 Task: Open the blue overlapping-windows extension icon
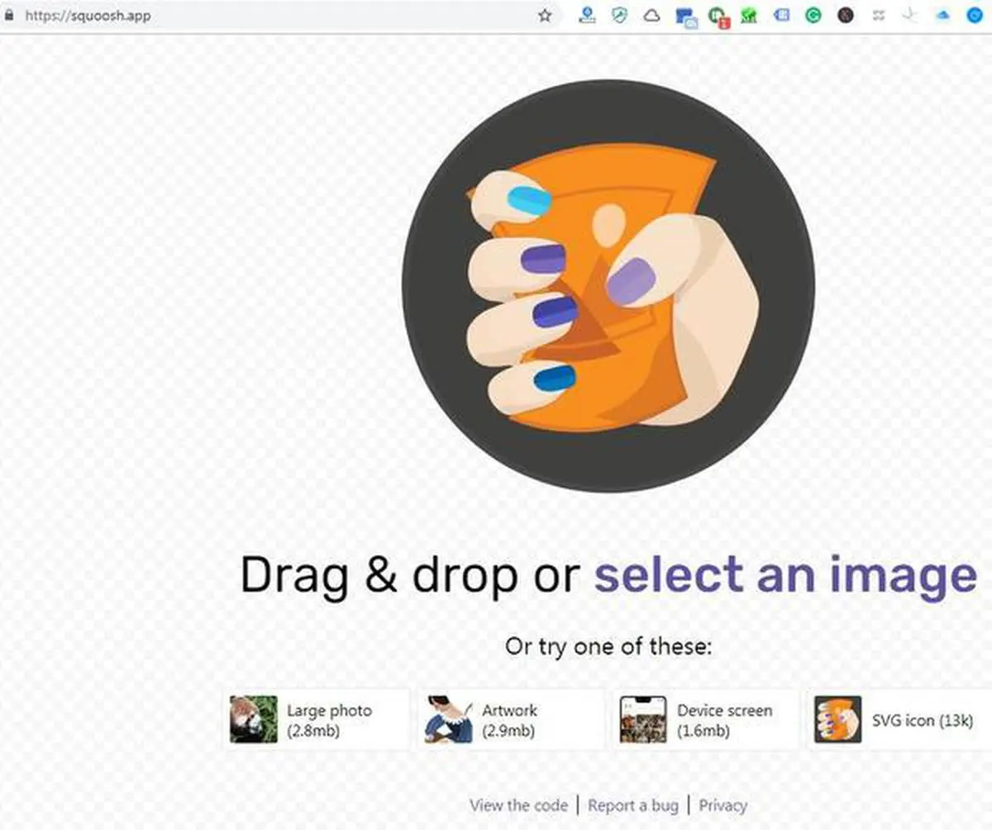tap(685, 17)
